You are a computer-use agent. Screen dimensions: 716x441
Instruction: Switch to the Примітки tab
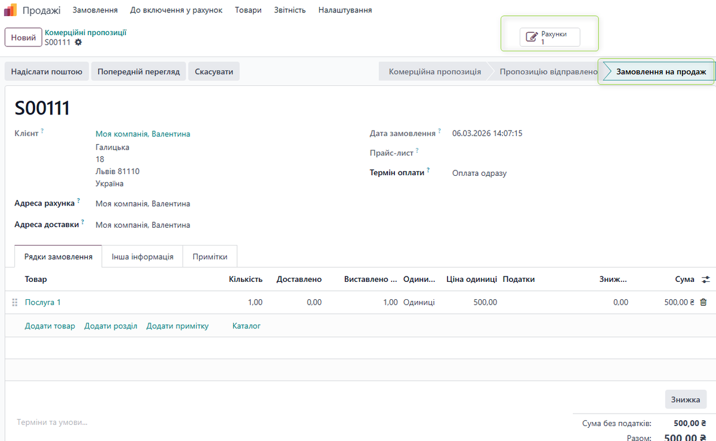[x=210, y=257]
